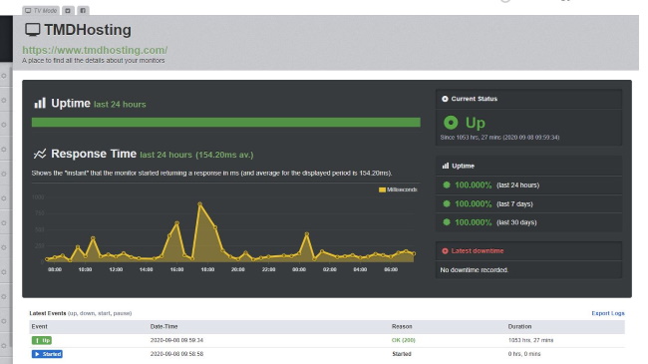The width and height of the screenshot is (648, 364).
Task: Click the 'Started' reason cell
Action: [402, 354]
